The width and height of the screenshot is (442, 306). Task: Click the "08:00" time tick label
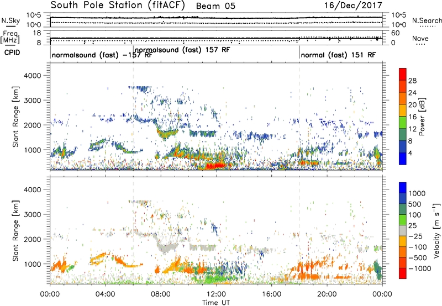pos(161,294)
